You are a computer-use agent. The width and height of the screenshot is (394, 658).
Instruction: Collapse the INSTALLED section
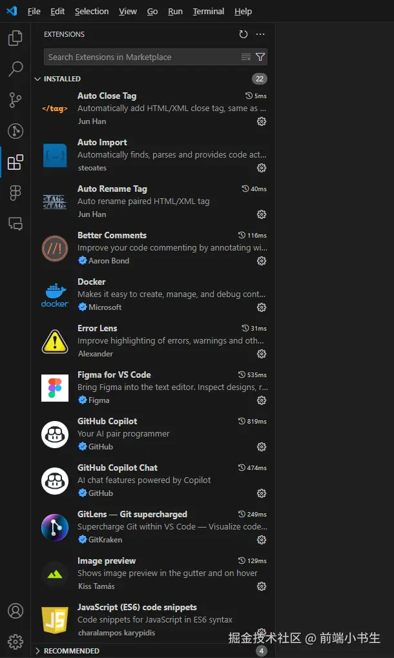(37, 79)
